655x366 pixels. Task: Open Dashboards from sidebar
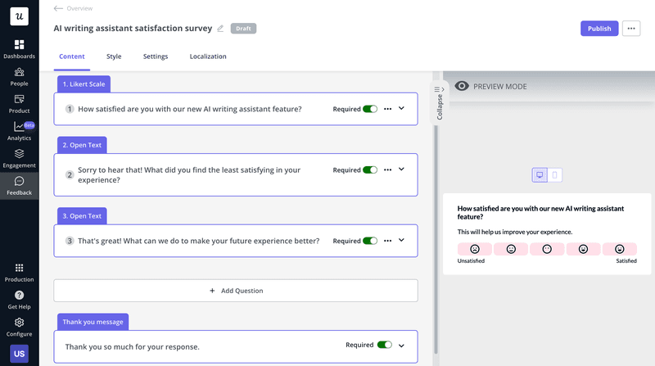point(19,49)
